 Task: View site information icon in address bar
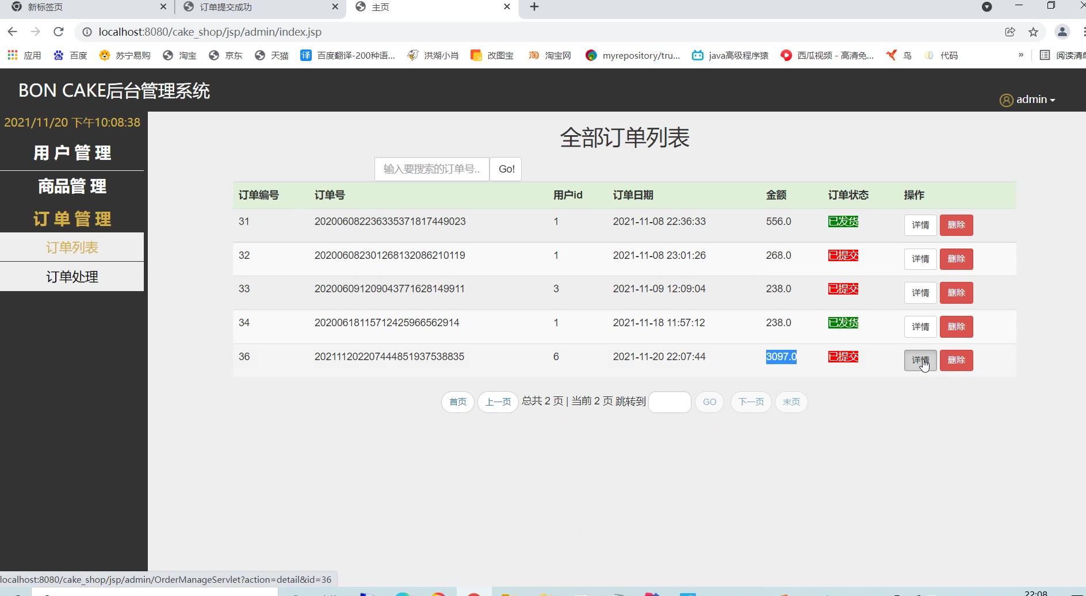87,32
